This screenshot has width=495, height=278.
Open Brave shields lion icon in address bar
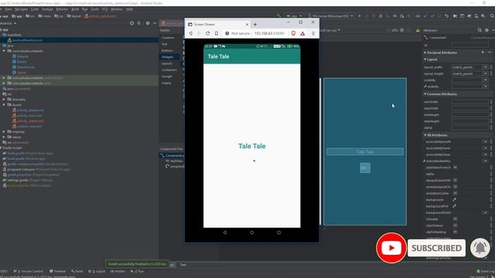(293, 33)
